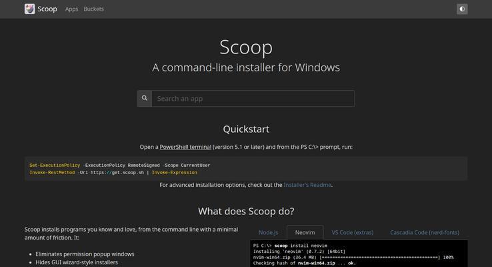Click the magnifier search icon
Viewport: 492px width, 267px height.
(x=145, y=98)
